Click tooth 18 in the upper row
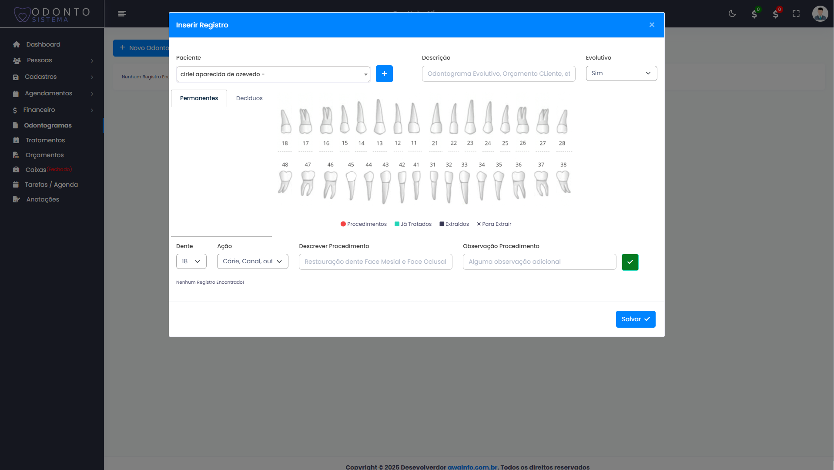Viewport: 834px width, 470px height. tap(285, 121)
